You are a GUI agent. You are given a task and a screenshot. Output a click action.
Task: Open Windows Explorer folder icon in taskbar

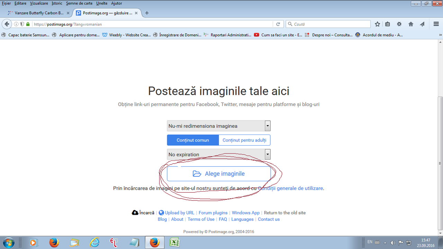[x=74, y=243]
